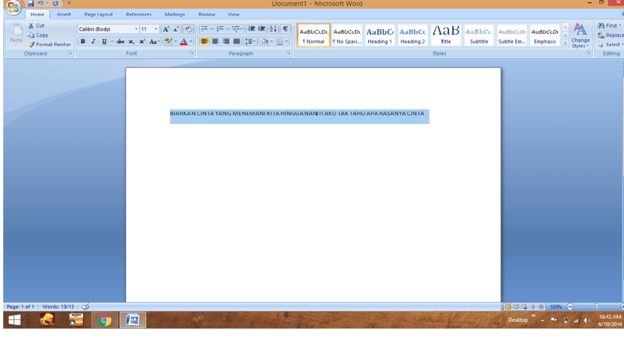This screenshot has height=350, width=624.
Task: Cut the selected text
Action: pos(36,26)
